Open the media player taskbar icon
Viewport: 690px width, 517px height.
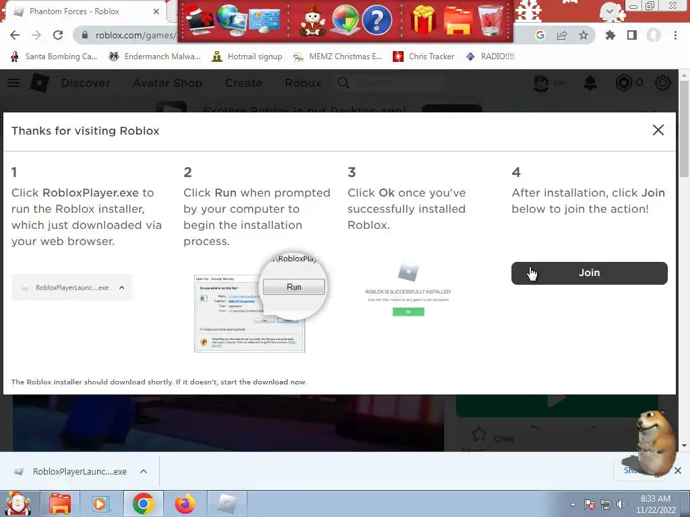(x=101, y=504)
